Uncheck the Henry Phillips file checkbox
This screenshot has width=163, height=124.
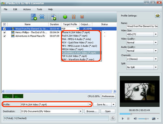click(x=5, y=32)
